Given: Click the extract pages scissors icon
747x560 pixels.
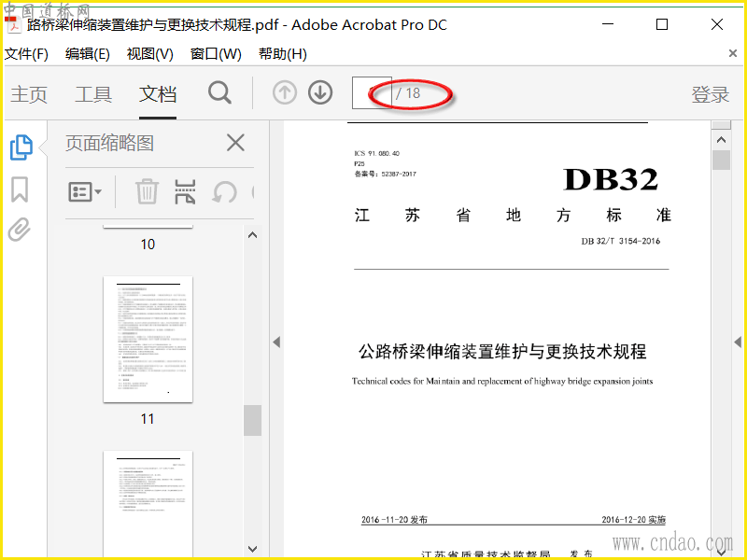Looking at the screenshot, I should point(185,192).
